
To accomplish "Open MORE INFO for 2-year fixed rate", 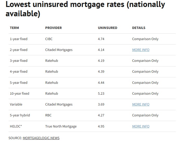I will (141, 50).
